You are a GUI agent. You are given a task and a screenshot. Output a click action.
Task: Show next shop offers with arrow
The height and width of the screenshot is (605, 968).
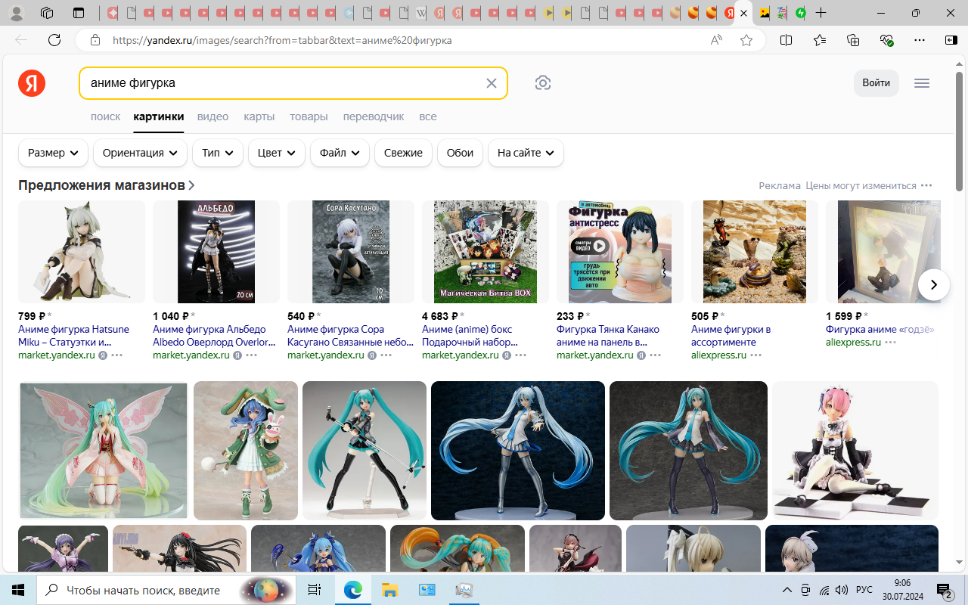pyautogui.click(x=934, y=285)
